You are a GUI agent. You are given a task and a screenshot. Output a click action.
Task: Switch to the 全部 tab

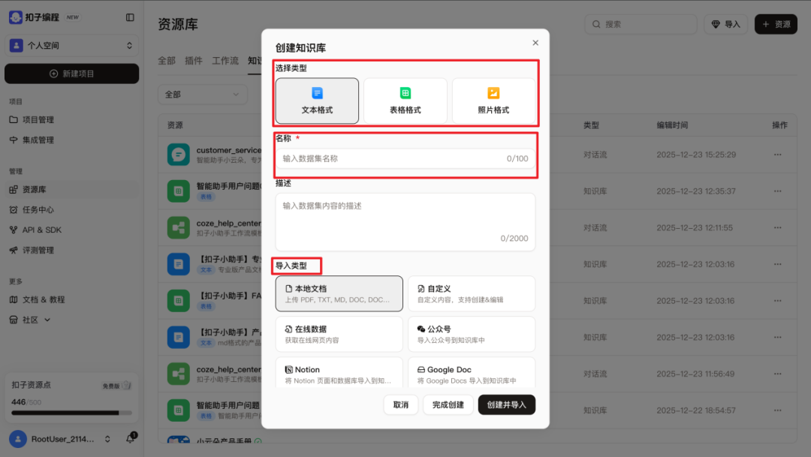tap(167, 61)
